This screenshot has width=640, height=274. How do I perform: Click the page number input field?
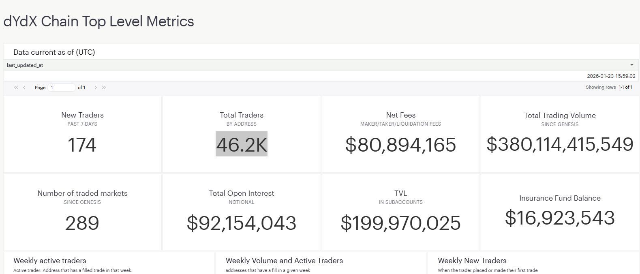click(x=62, y=88)
